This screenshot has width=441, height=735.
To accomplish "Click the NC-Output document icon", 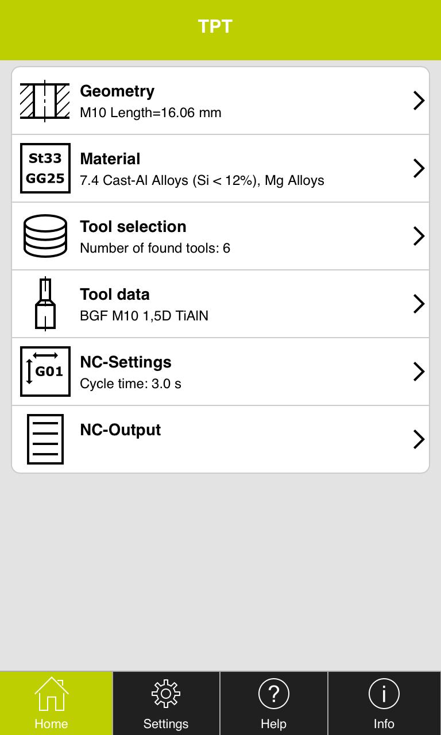I will pyautogui.click(x=45, y=439).
